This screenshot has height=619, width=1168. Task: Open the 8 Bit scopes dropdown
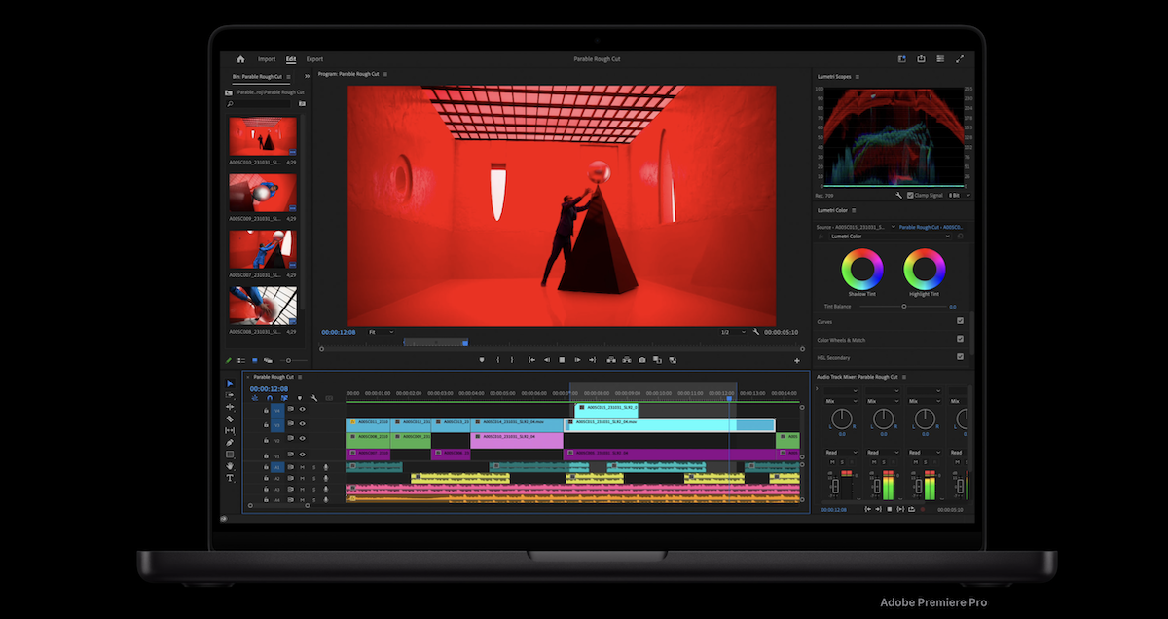pyautogui.click(x=960, y=195)
